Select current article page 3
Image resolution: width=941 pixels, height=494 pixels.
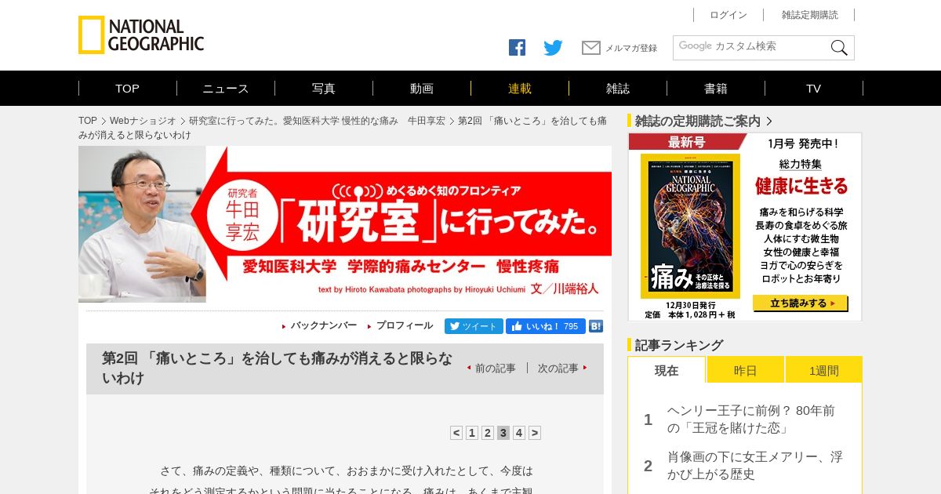tap(503, 433)
